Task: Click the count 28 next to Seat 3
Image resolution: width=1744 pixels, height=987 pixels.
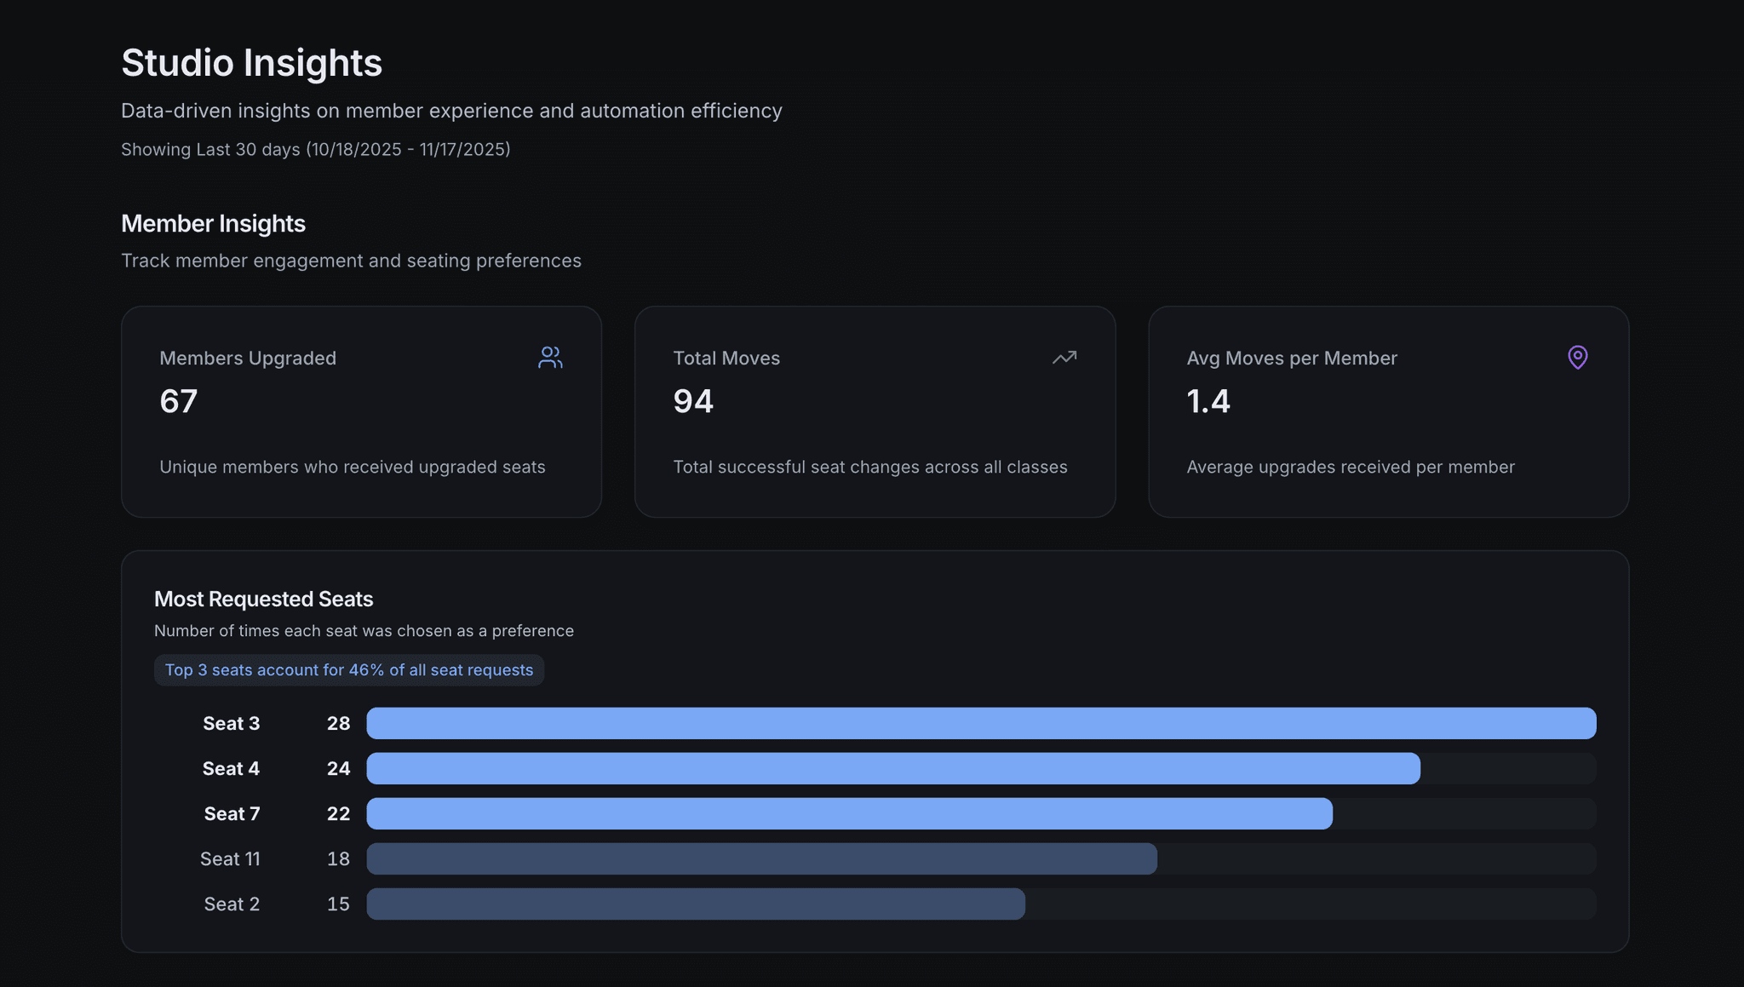Action: [x=338, y=723]
